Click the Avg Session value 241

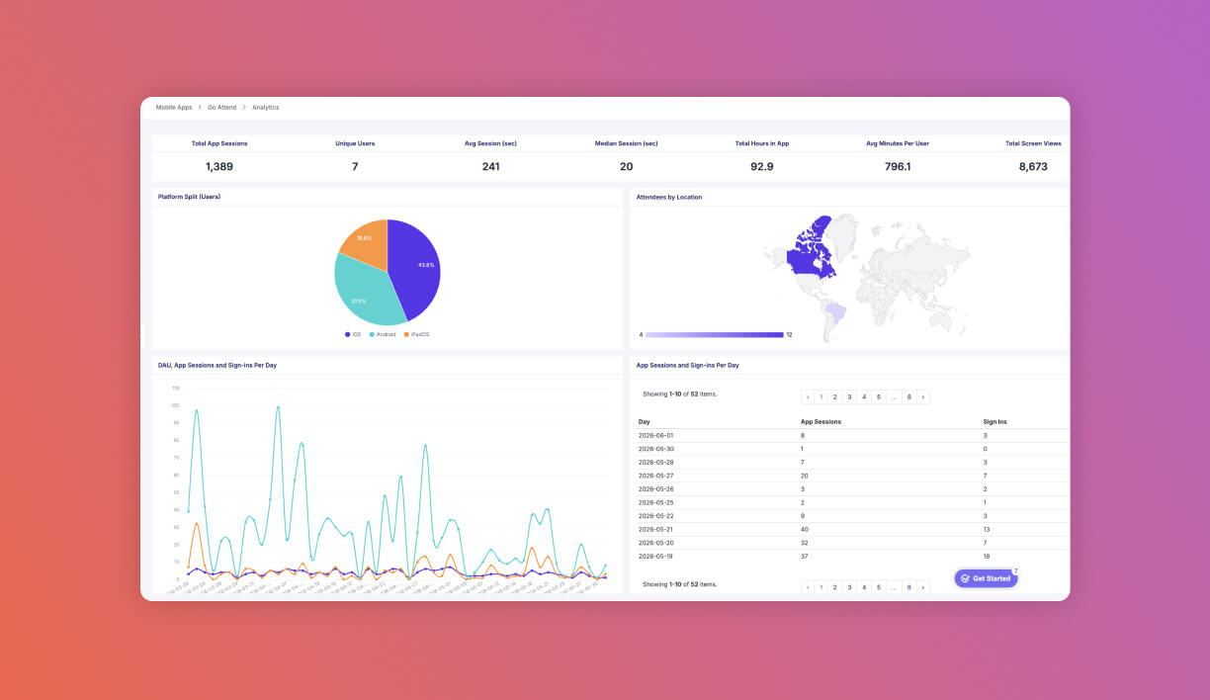pyautogui.click(x=490, y=166)
